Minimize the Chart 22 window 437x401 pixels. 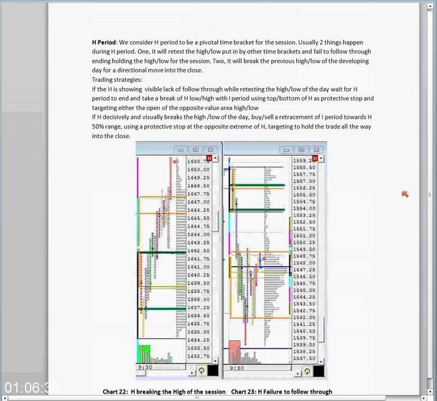tap(180, 150)
